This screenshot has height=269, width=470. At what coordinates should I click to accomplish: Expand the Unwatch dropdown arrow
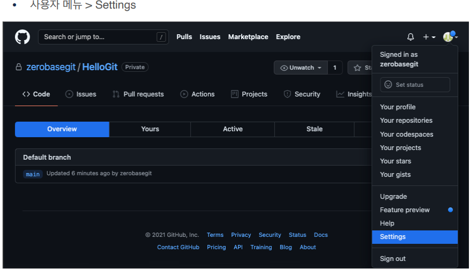coord(319,68)
